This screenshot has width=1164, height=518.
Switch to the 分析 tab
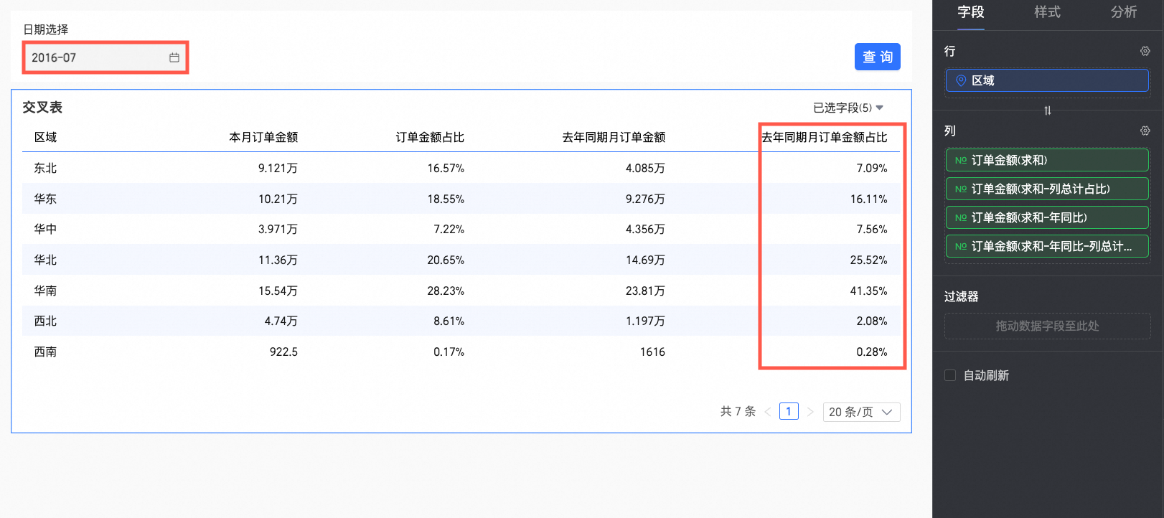(x=1124, y=12)
